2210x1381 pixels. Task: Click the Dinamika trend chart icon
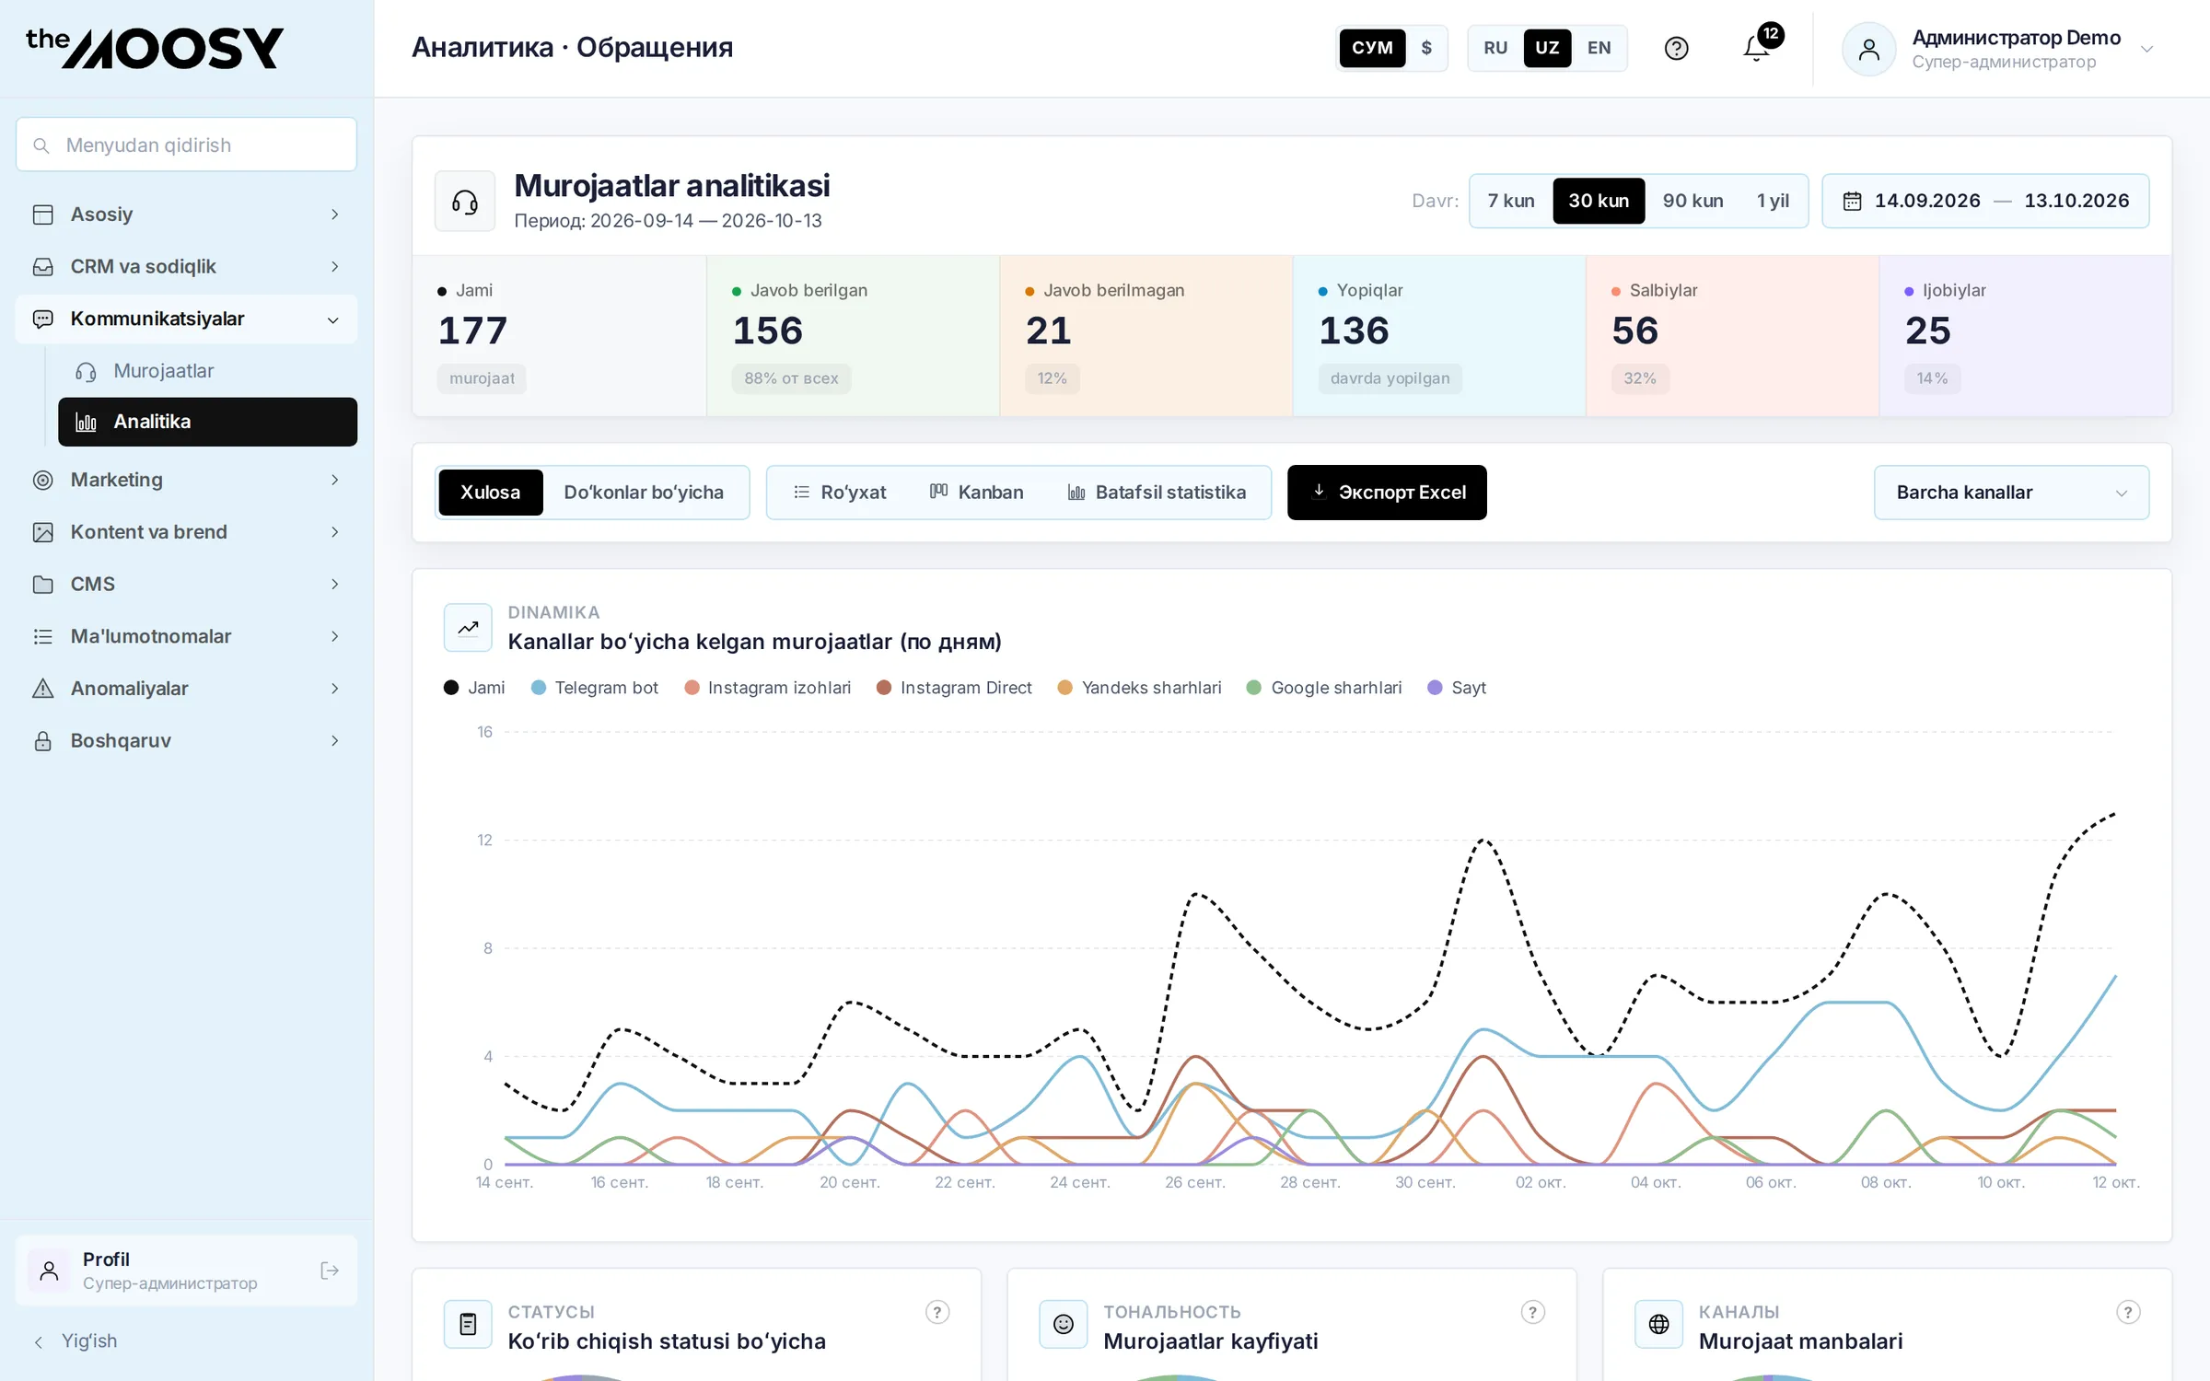point(468,628)
